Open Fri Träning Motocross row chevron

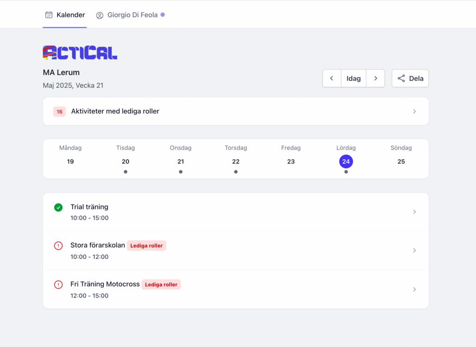414,289
